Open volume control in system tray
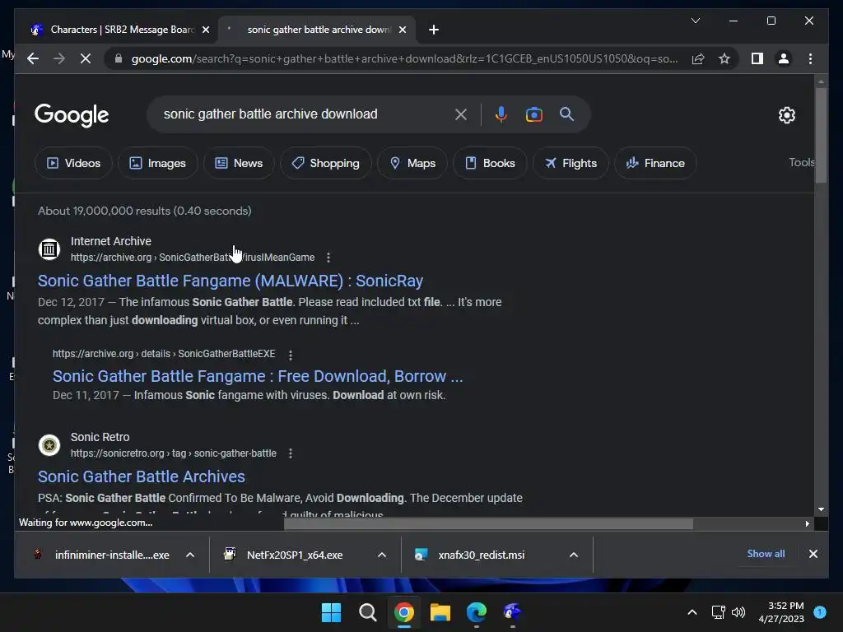The image size is (843, 632). point(738,612)
